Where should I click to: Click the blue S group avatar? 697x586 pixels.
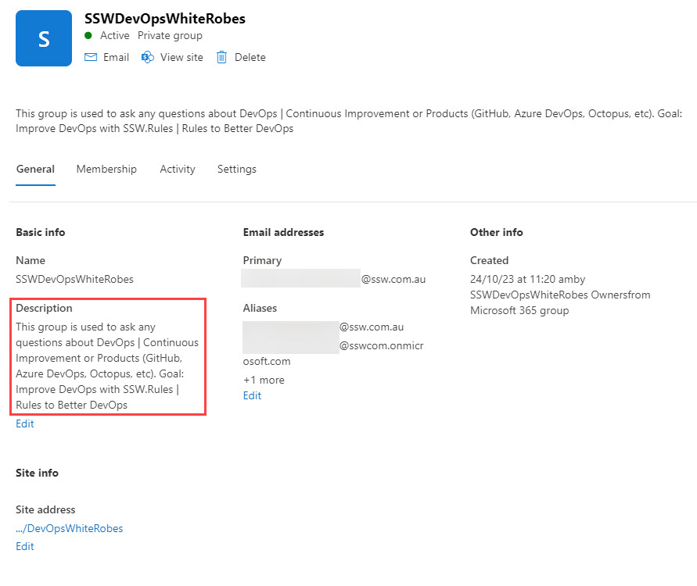[x=44, y=38]
